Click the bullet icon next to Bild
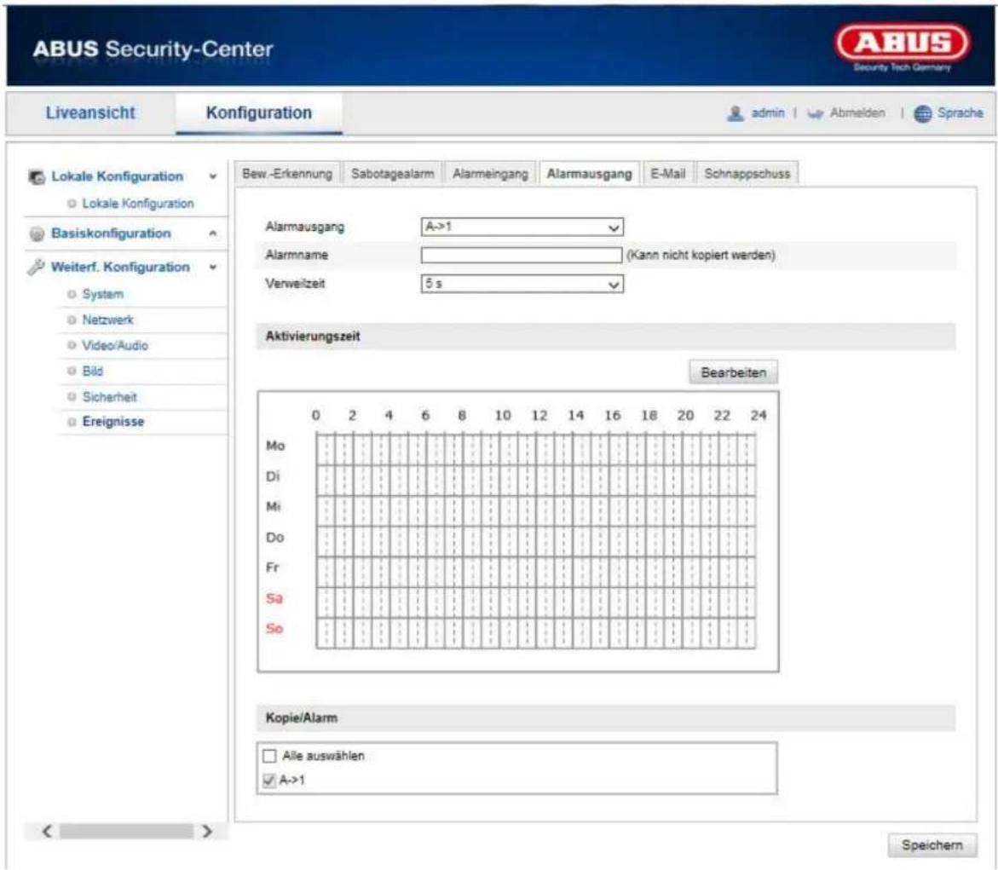 (x=72, y=371)
